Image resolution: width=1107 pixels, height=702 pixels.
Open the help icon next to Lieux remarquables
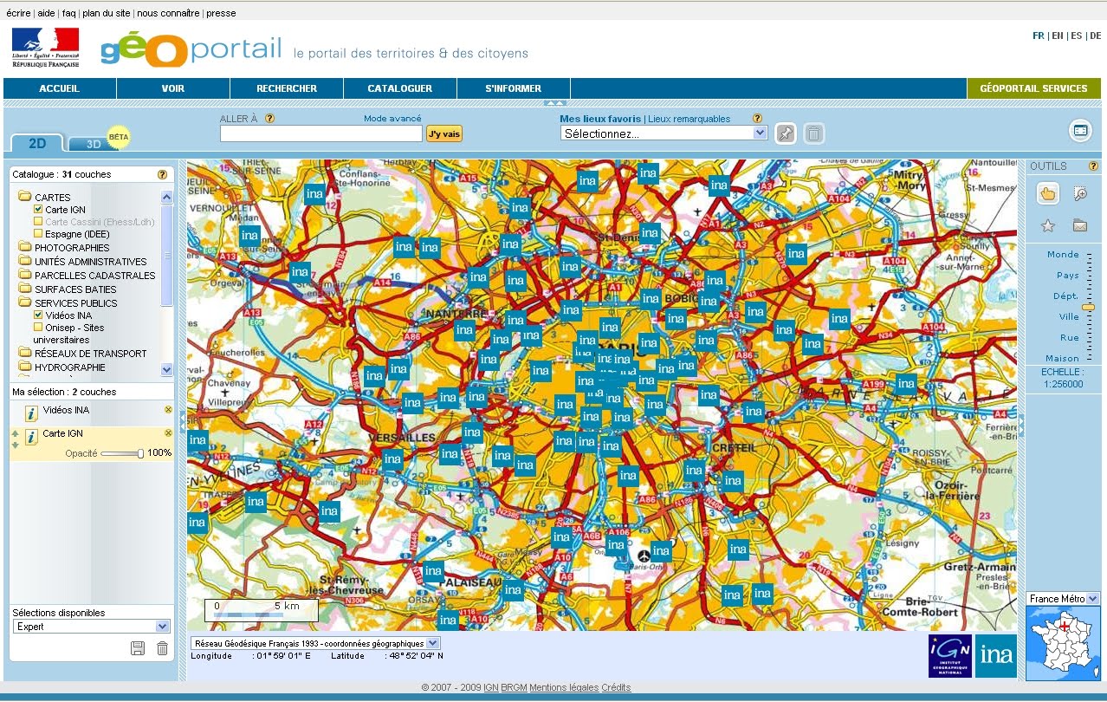point(757,119)
